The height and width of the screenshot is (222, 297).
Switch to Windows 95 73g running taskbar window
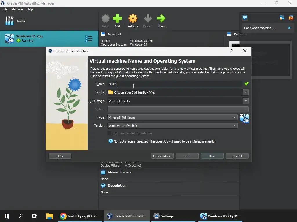click(x=220, y=216)
